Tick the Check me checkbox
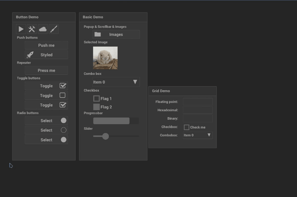Image resolution: width=297 pixels, height=197 pixels. point(186,127)
